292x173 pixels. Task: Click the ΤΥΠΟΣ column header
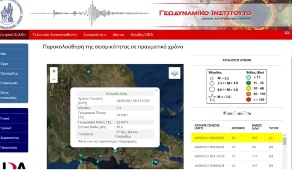[274, 128]
